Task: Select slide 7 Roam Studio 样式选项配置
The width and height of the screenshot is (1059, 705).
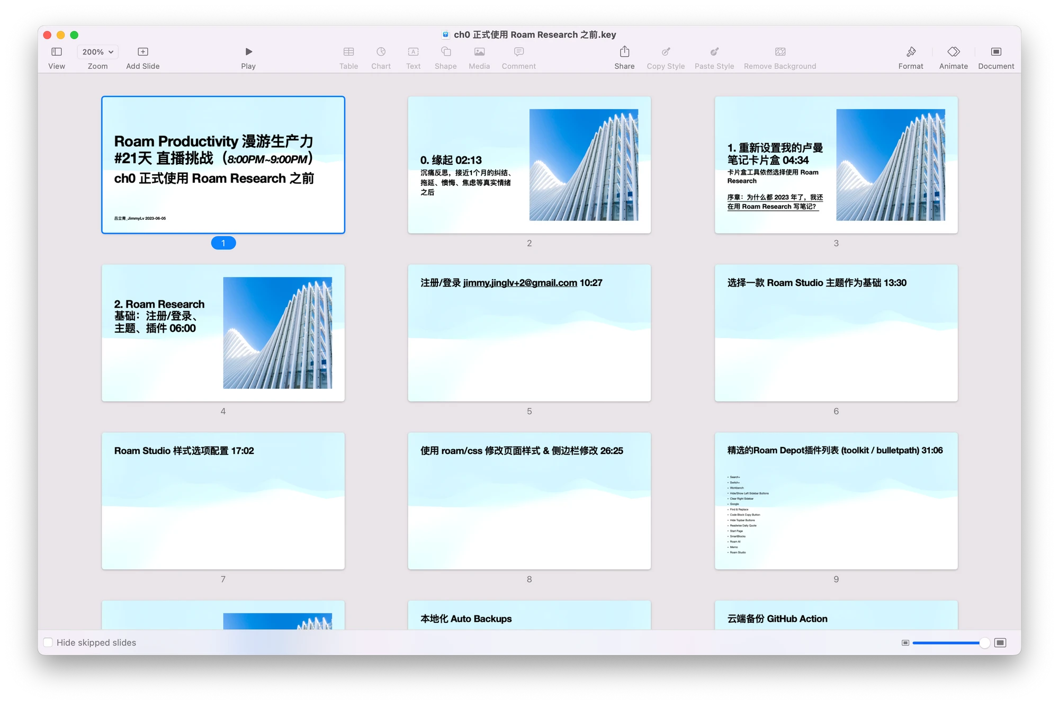Action: 223,501
